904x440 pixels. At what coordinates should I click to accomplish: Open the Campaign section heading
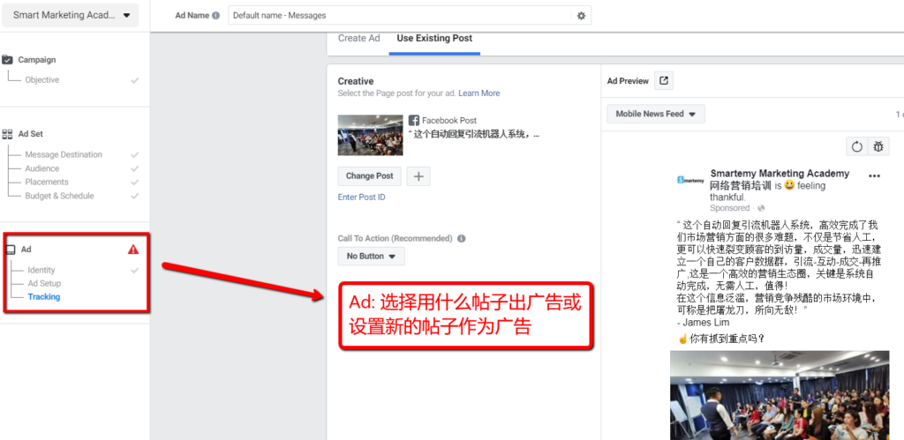[x=37, y=60]
